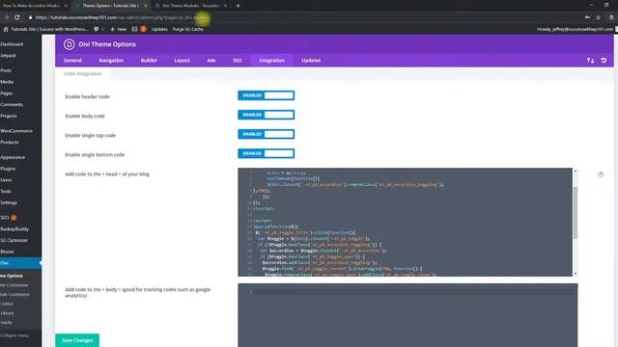This screenshot has width=618, height=347.
Task: Click the saved password key icon
Action: [587, 17]
